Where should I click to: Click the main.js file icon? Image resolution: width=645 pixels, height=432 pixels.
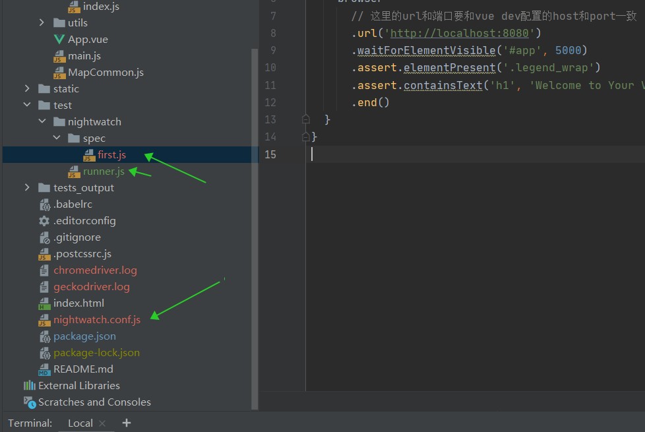(x=59, y=56)
